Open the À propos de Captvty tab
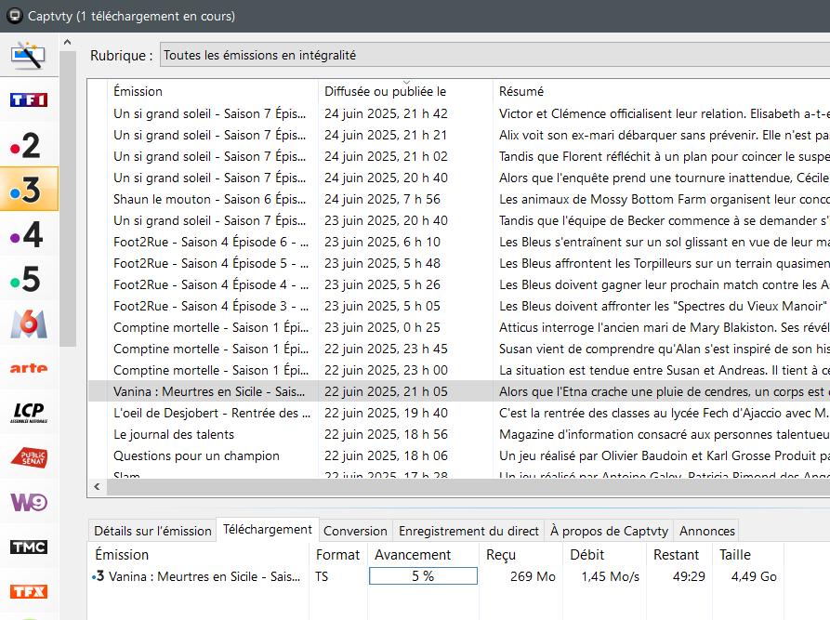This screenshot has height=620, width=830. (609, 531)
